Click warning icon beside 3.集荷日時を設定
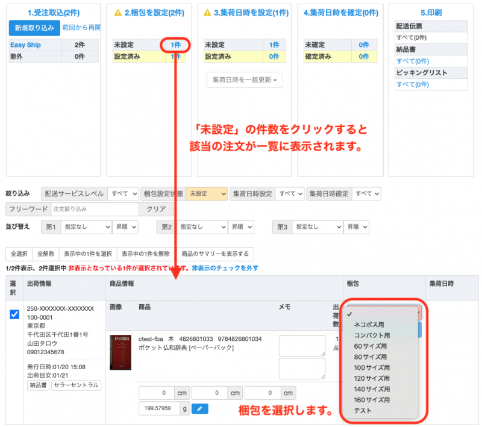Image resolution: width=482 pixels, height=427 pixels. coord(207,13)
